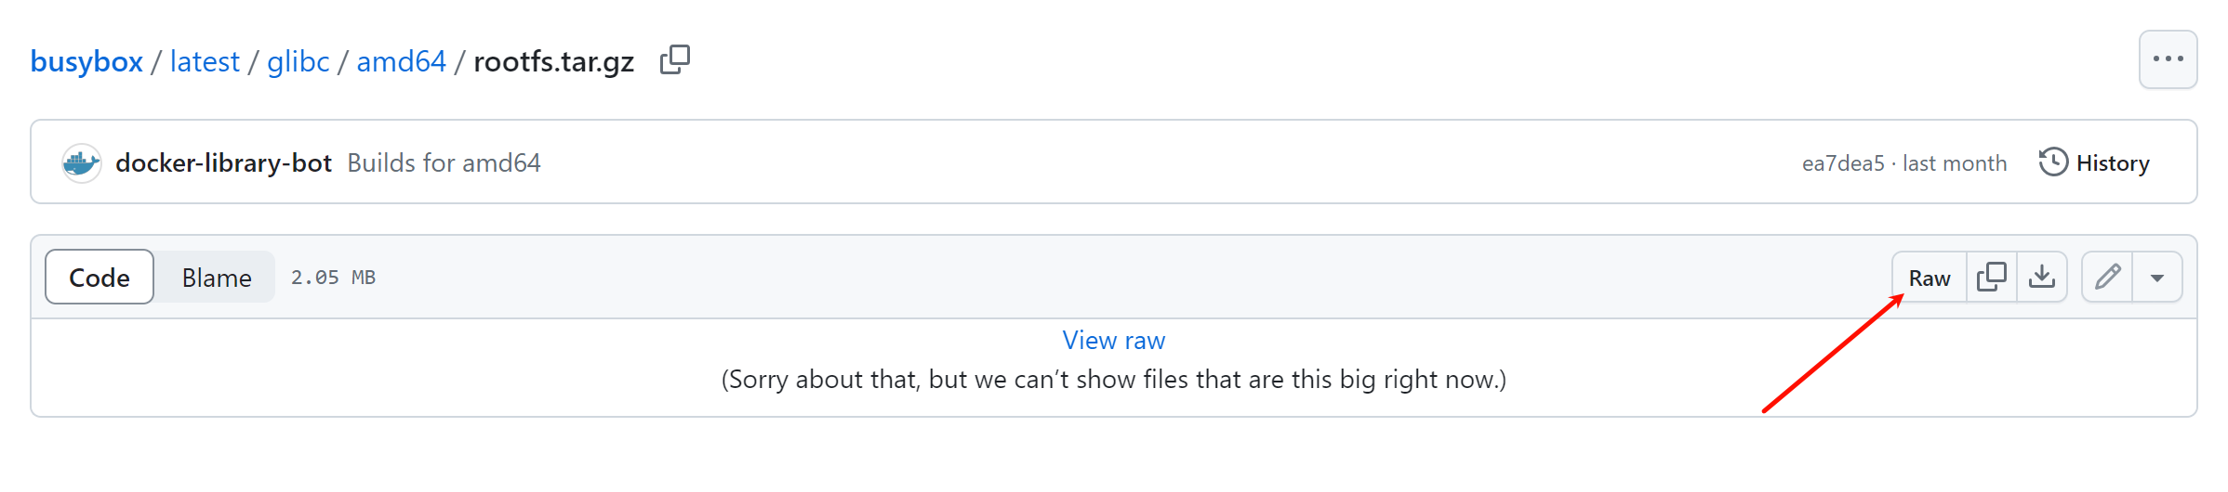Screen dimensions: 2228x492
Task: Edit file with the pencil icon
Action: (2107, 277)
